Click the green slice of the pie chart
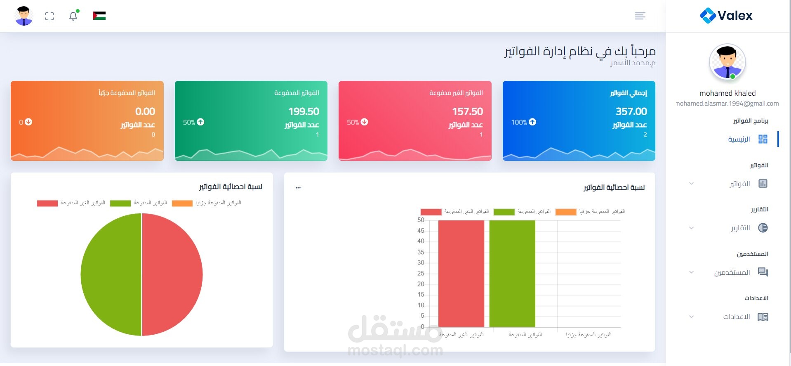The width and height of the screenshot is (791, 366). click(x=111, y=274)
